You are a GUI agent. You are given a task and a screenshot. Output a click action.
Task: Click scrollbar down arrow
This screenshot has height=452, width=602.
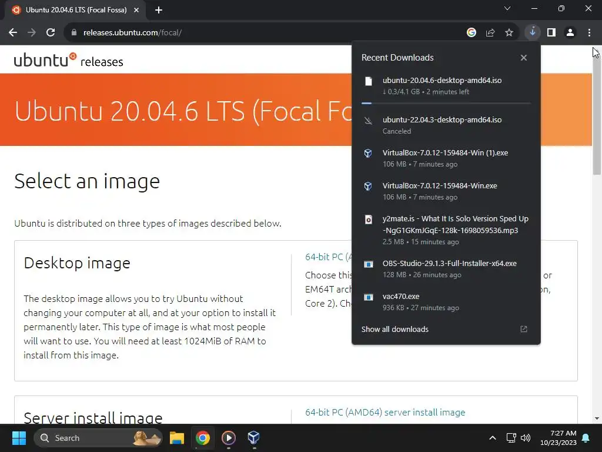point(597,418)
